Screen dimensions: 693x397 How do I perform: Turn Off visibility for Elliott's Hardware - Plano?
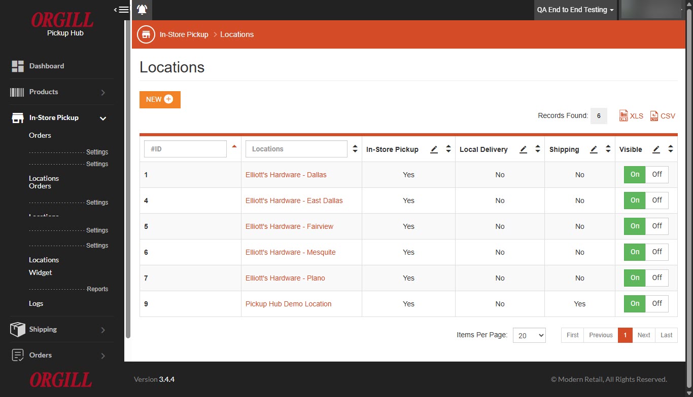(657, 278)
